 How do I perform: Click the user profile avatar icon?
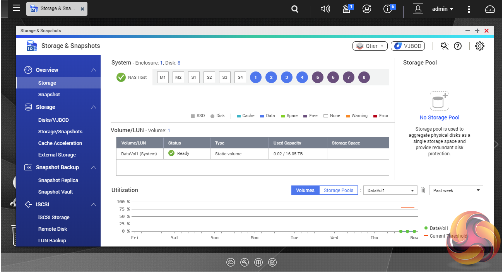pyautogui.click(x=418, y=9)
